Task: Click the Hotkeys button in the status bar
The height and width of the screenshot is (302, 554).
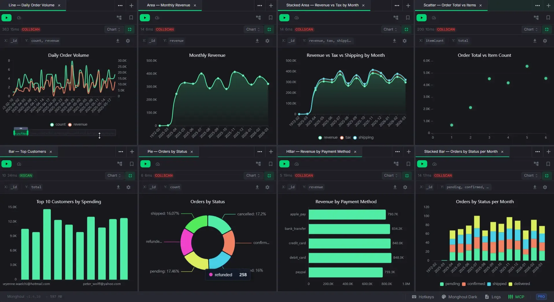Action: point(423,297)
